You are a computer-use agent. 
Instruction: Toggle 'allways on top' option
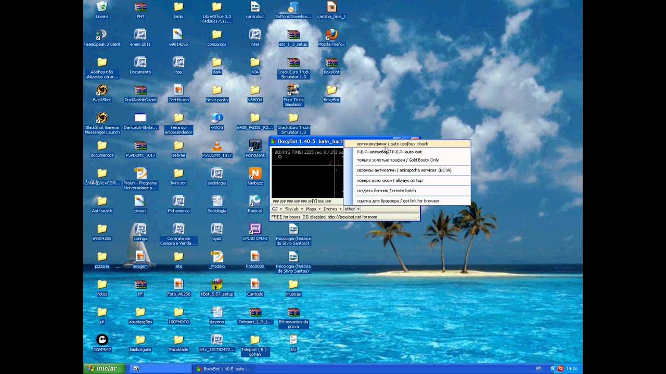click(407, 180)
